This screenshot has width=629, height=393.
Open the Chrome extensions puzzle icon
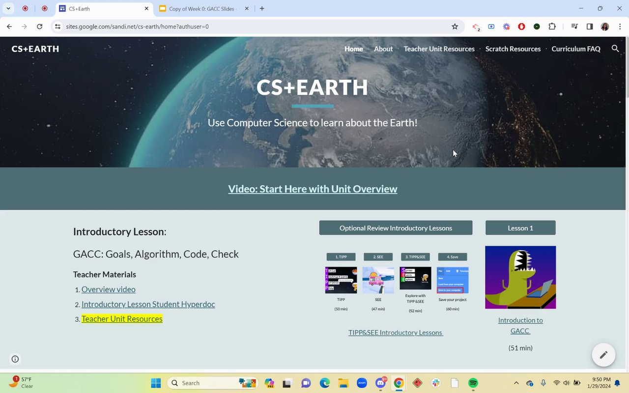[552, 27]
